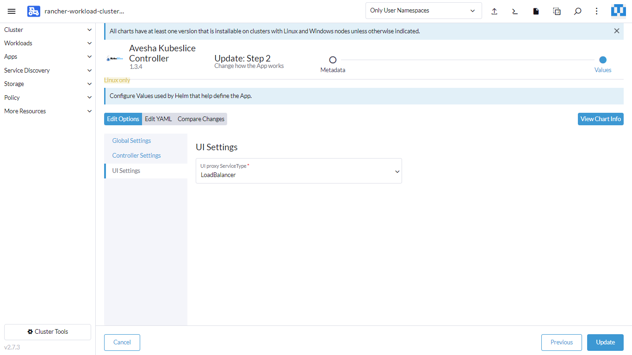Open the Only User Namespaces dropdown

coord(423,11)
